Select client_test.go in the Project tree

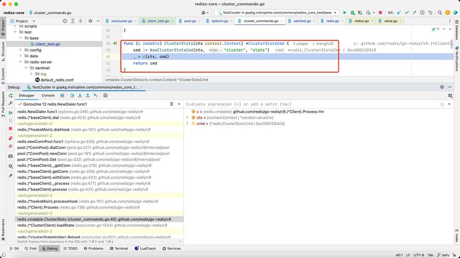coord(48,44)
